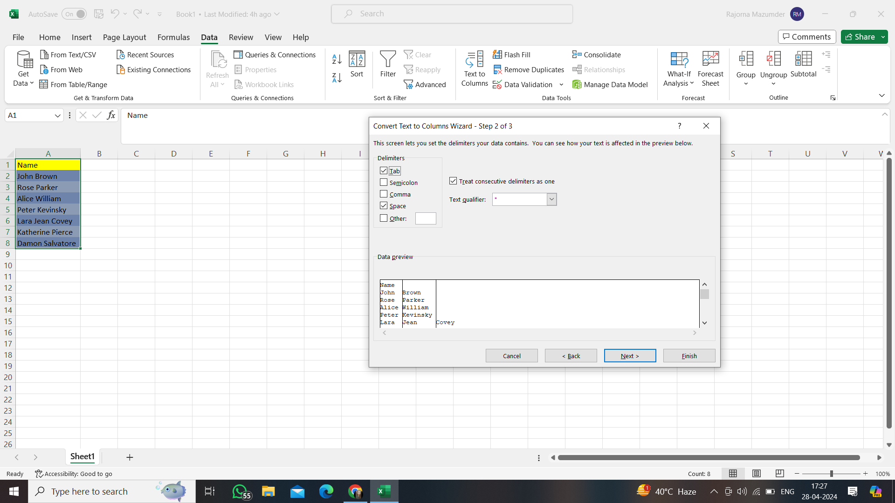895x503 pixels.
Task: Open the Comments pane
Action: tap(806, 37)
